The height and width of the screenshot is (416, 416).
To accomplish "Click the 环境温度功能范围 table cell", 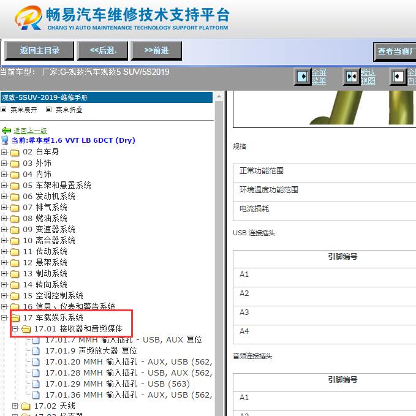I will [325, 192].
